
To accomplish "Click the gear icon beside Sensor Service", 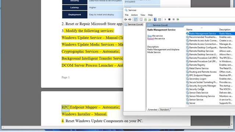I will coord(187,99).
